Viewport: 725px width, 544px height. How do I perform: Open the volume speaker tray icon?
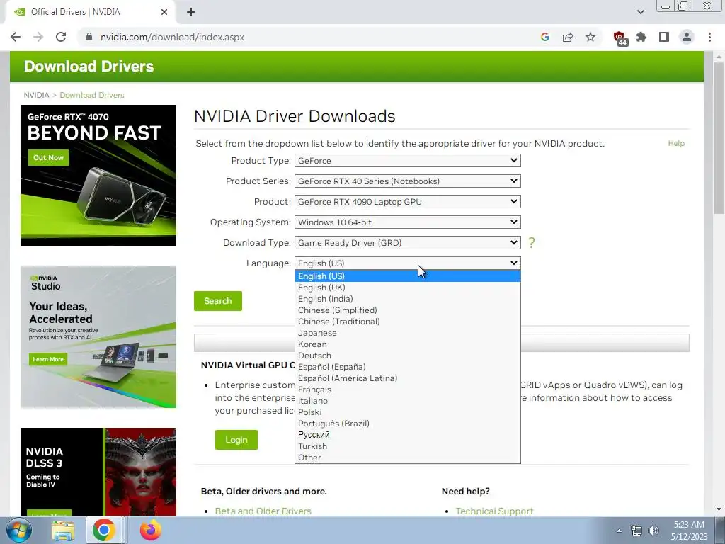click(653, 531)
